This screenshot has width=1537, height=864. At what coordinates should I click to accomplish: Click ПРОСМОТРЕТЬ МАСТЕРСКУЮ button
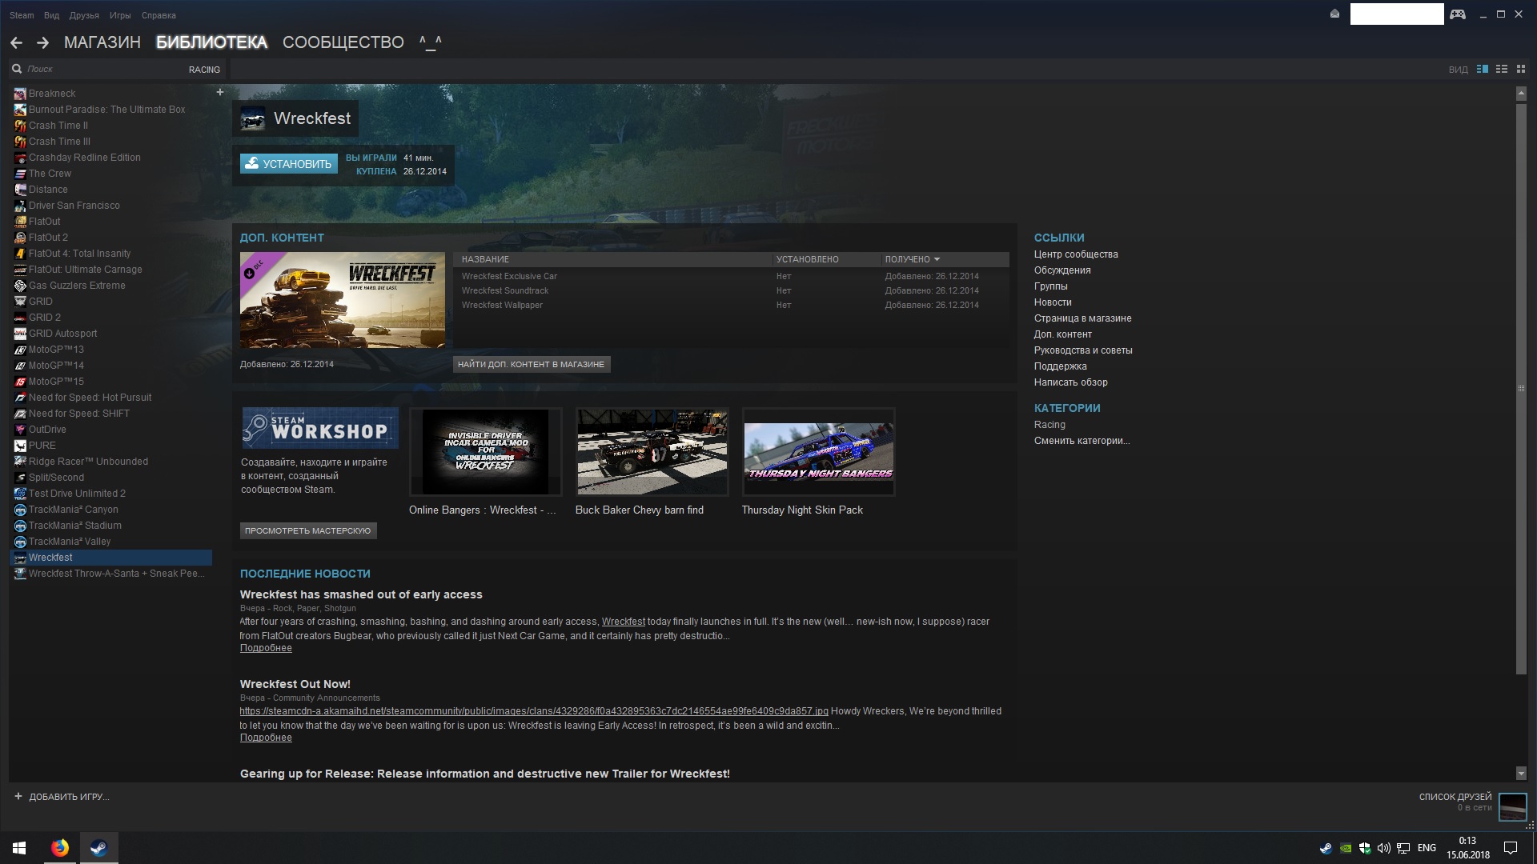point(308,530)
